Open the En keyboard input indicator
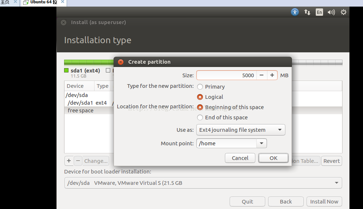Screen dimensions: 363x209 (319, 12)
